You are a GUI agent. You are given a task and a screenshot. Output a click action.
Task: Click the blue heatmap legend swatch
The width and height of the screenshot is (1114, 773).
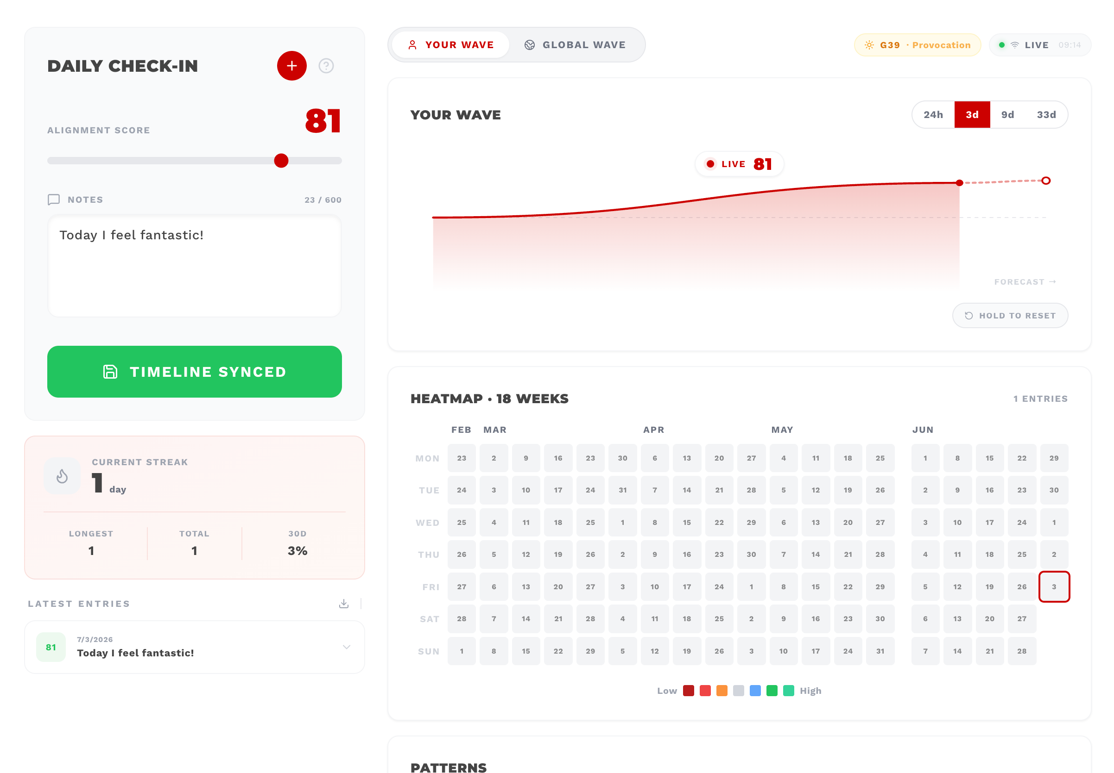tap(755, 691)
